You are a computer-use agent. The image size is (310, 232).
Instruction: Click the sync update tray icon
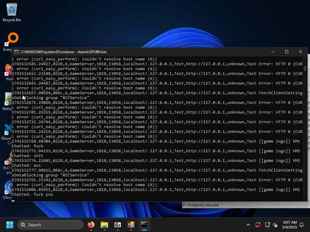tap(258, 225)
